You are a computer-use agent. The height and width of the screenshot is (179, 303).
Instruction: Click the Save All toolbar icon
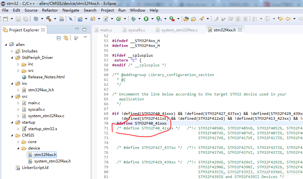(x=26, y=19)
